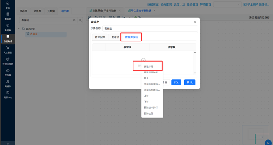This screenshot has width=273, height=145.
Task: Select the 数据库字段 tab in dialog
Action: coord(131,37)
